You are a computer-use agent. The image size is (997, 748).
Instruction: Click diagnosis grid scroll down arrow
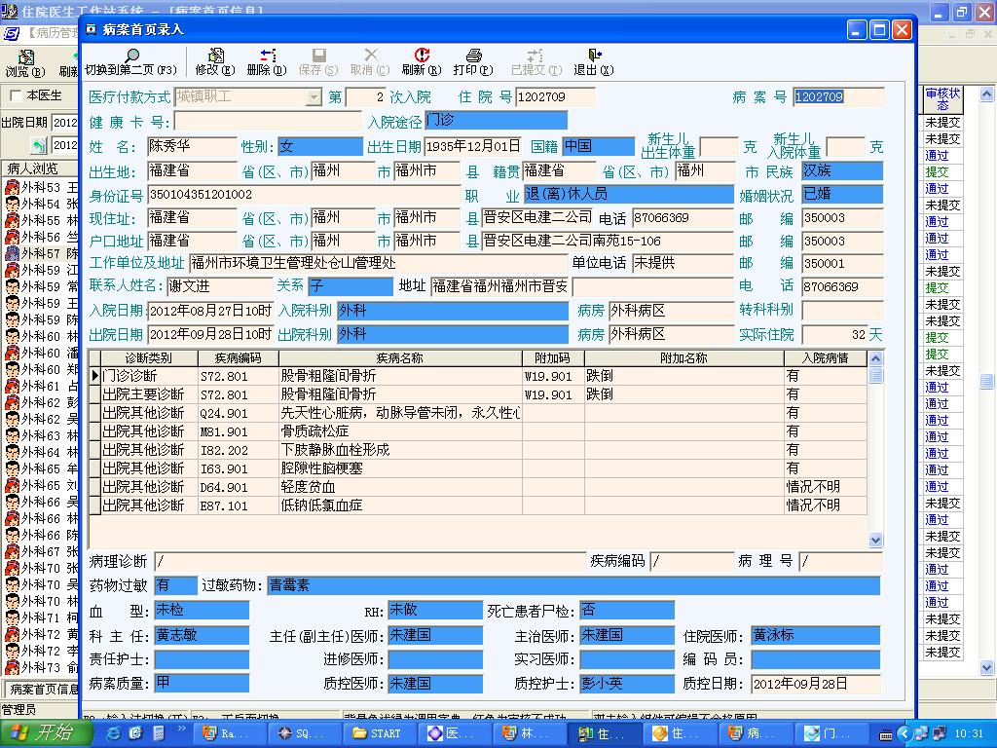click(x=875, y=540)
